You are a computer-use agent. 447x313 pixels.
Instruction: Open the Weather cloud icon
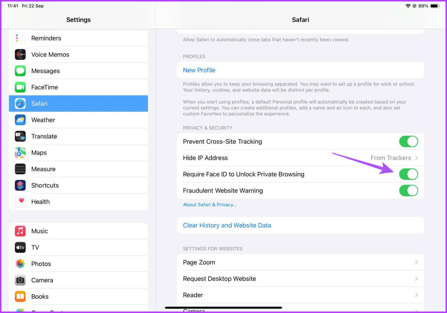click(x=20, y=120)
